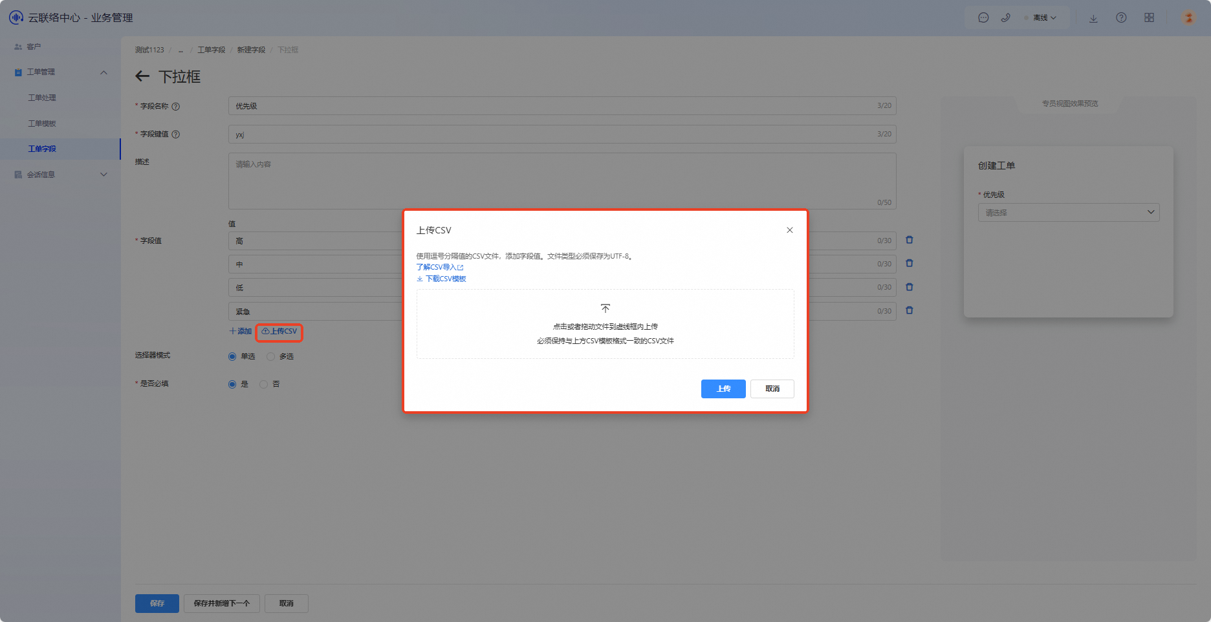The width and height of the screenshot is (1211, 622).
Task: Click the help icon next to 字段名称
Action: (176, 107)
